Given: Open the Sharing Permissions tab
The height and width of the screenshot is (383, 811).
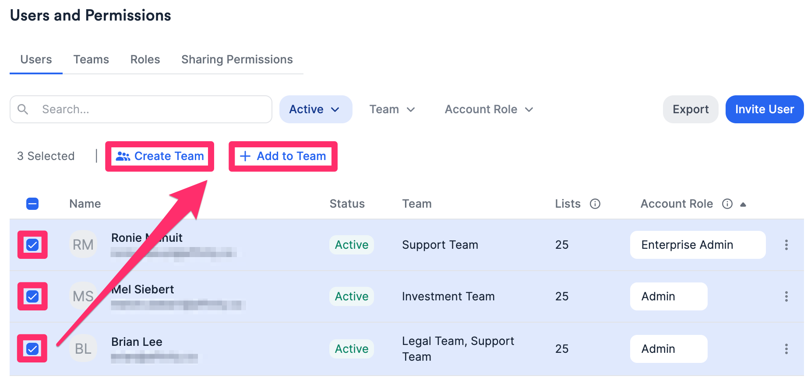Looking at the screenshot, I should 237,59.
